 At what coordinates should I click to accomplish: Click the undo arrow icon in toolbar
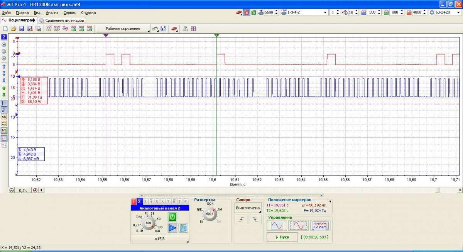click(x=155, y=29)
